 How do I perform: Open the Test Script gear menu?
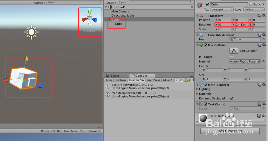click(x=264, y=104)
